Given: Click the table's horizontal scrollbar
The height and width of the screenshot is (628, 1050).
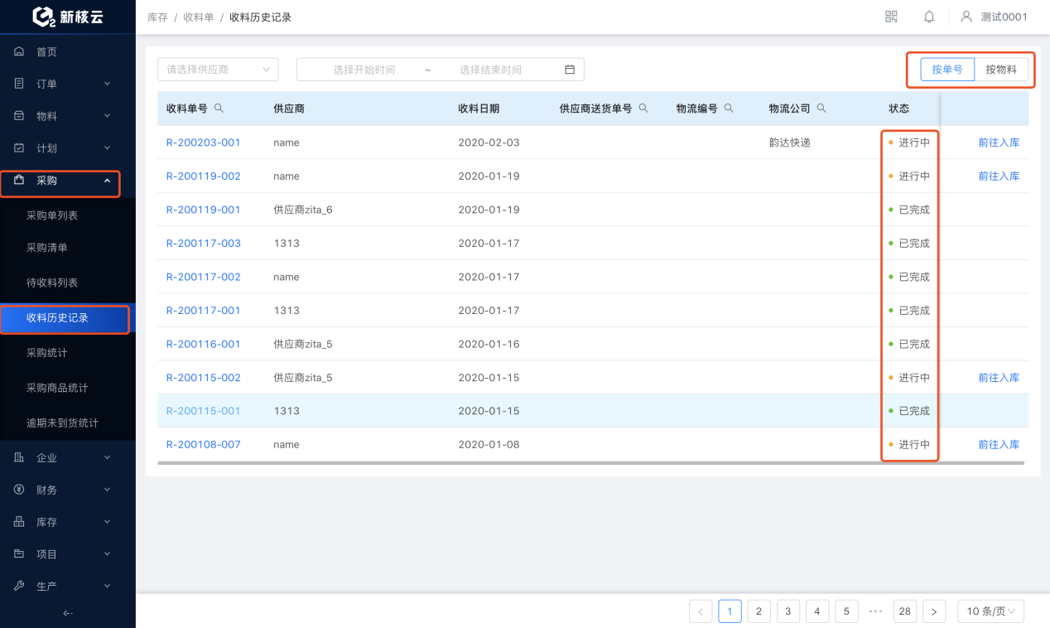Looking at the screenshot, I should 590,463.
